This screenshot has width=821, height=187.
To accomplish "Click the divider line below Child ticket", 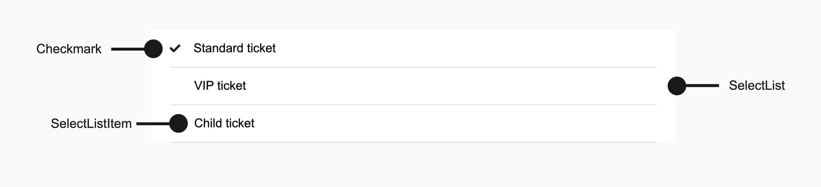I will coord(413,142).
